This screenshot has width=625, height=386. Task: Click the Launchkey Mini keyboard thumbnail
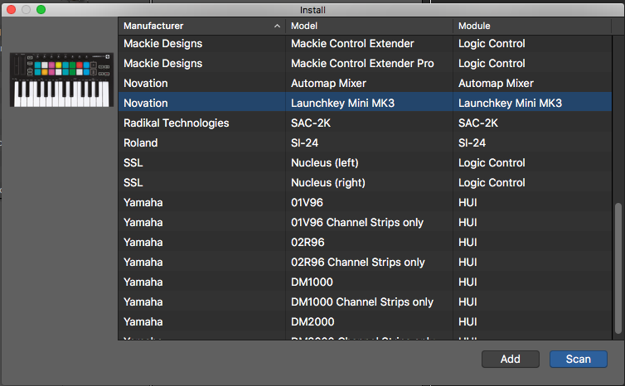[x=61, y=80]
